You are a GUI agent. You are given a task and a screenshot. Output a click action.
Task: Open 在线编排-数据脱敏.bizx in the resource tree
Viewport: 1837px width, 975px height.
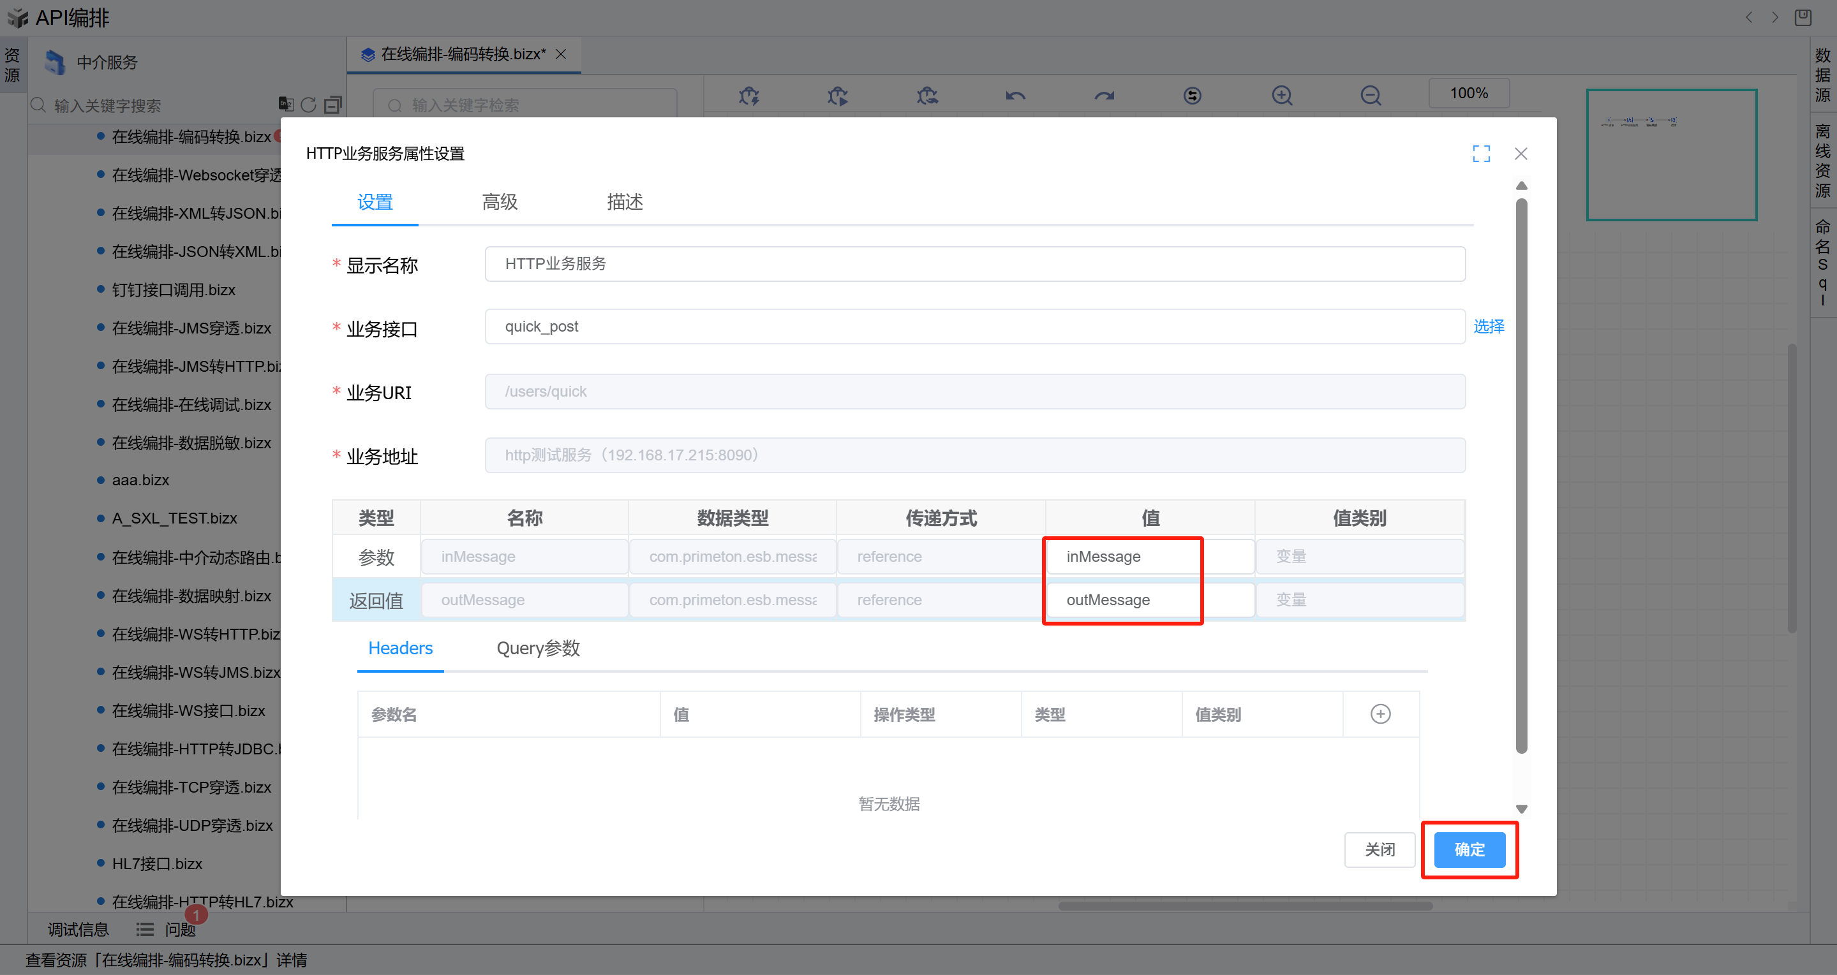coord(191,443)
